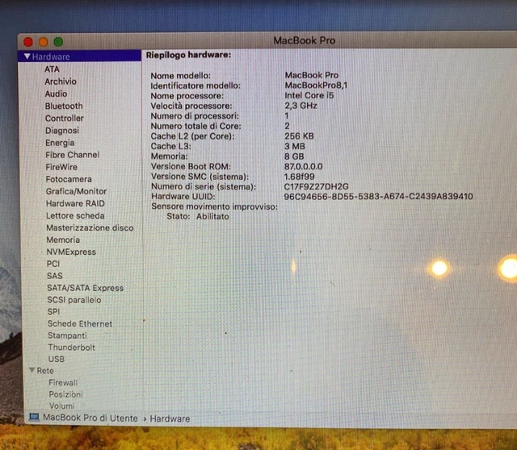
Task: Click the 'Nome modello:' label
Action: click(x=180, y=76)
